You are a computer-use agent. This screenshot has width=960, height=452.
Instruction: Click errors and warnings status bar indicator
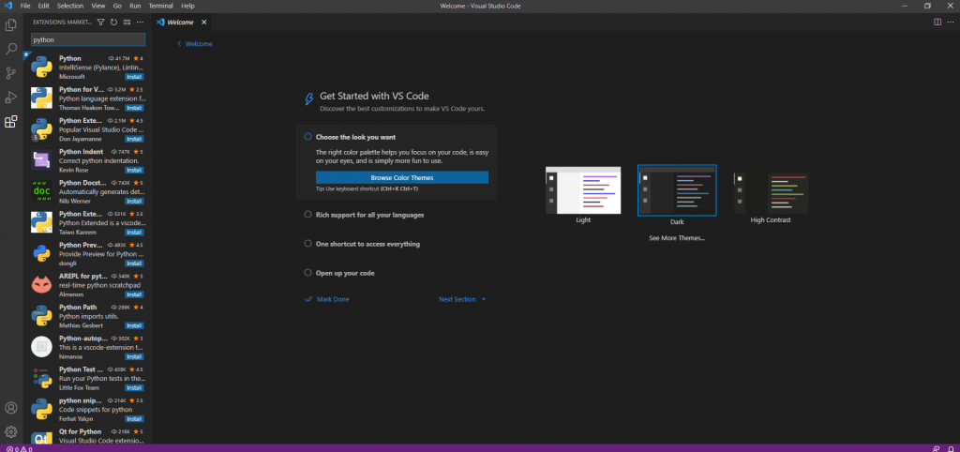pos(19,449)
